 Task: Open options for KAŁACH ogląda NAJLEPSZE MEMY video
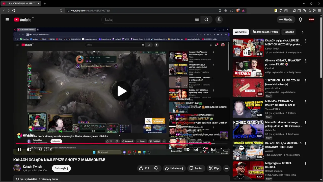pos(306,41)
